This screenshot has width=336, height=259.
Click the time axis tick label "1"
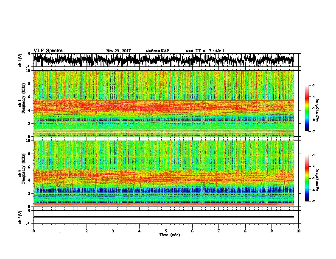(60, 231)
